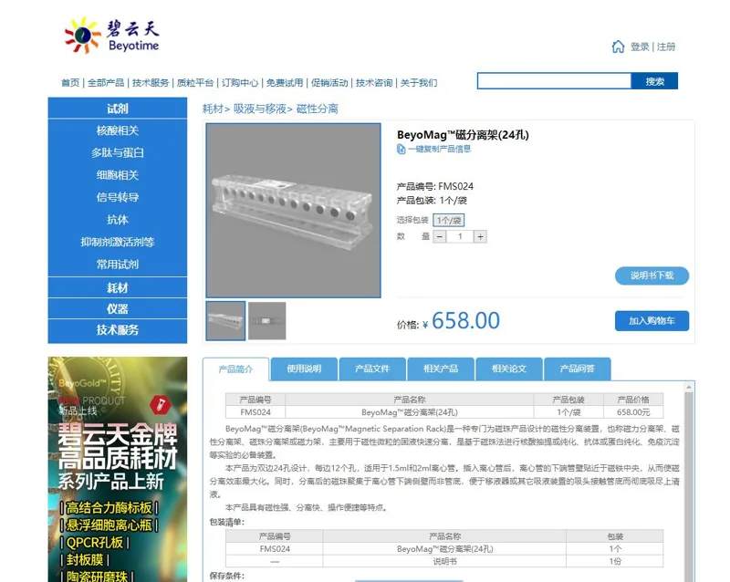Open 关于我们 navigation item

(x=419, y=83)
